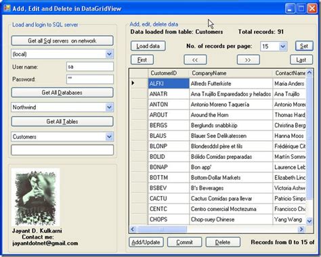
Task: Click the CompanyName column header
Action: point(231,73)
